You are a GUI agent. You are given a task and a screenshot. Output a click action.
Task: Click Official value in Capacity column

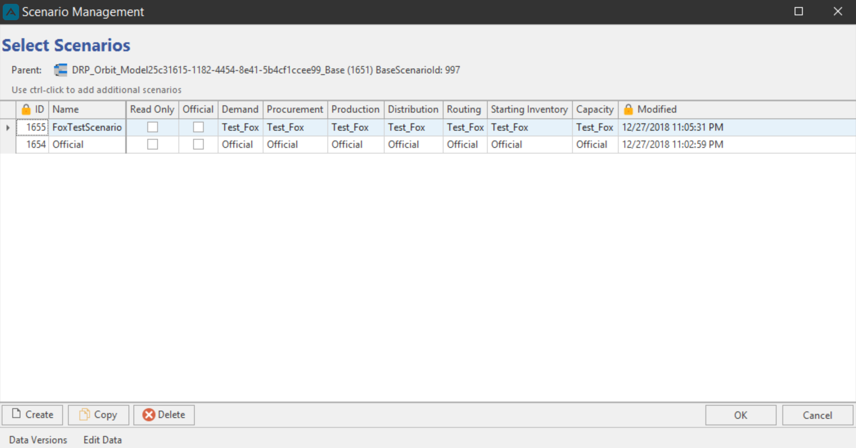[595, 145]
